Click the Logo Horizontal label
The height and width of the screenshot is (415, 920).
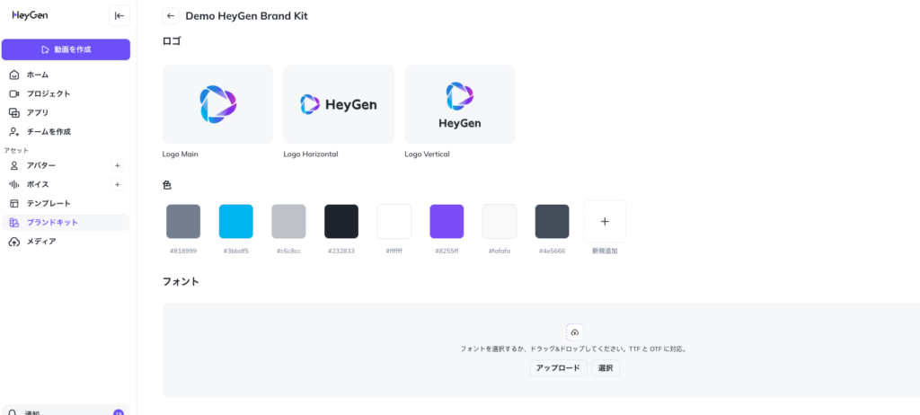pos(311,155)
